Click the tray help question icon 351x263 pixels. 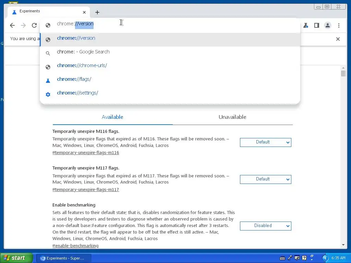click(x=304, y=258)
